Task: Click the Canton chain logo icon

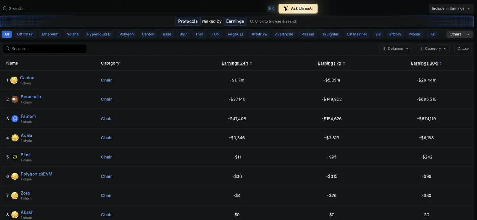Action: (14, 80)
